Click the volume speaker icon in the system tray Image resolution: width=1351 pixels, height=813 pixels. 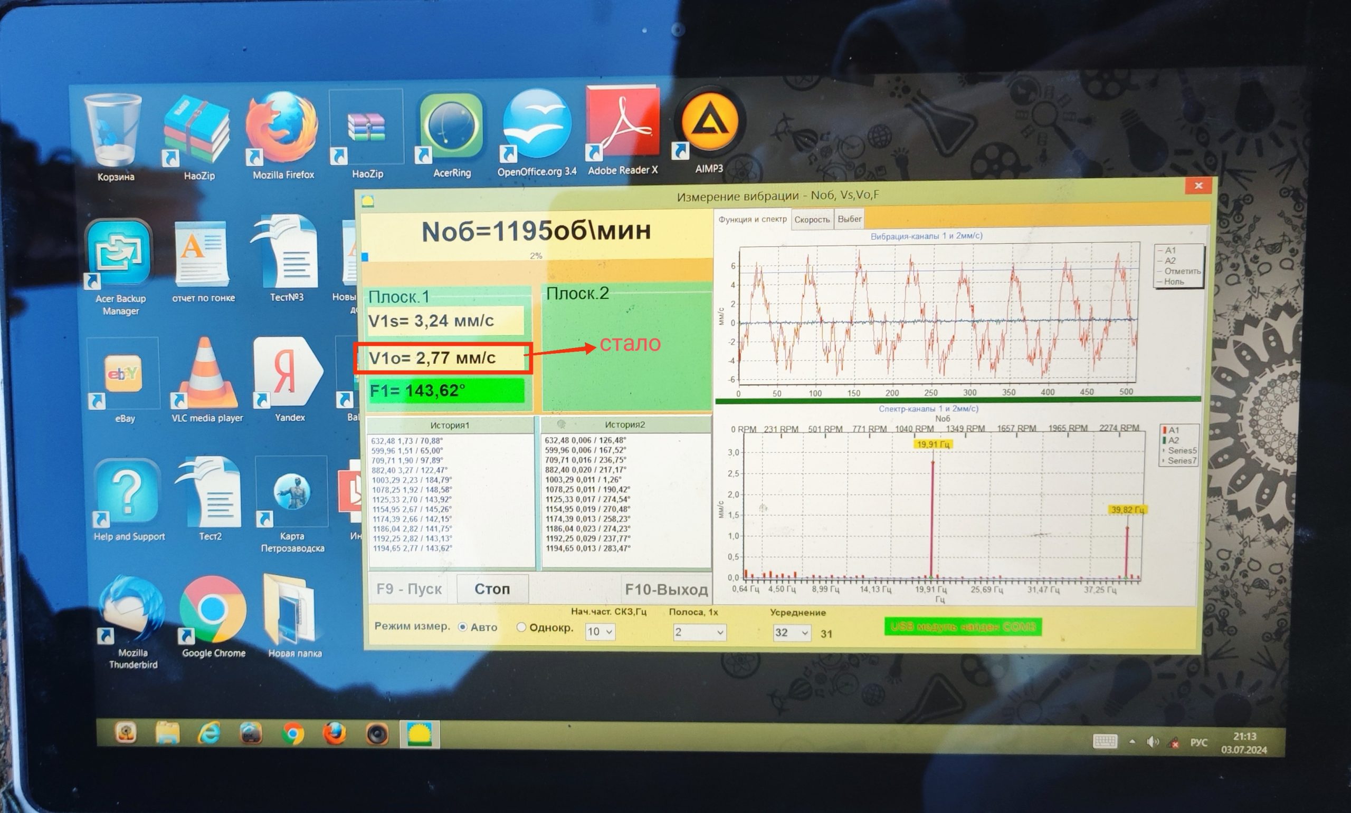click(x=1153, y=742)
